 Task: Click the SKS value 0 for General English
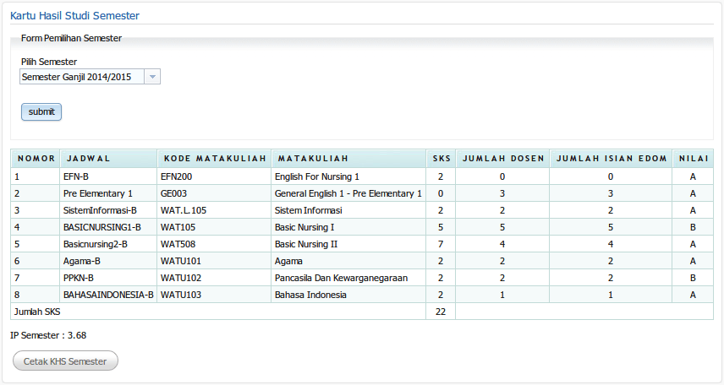click(441, 193)
